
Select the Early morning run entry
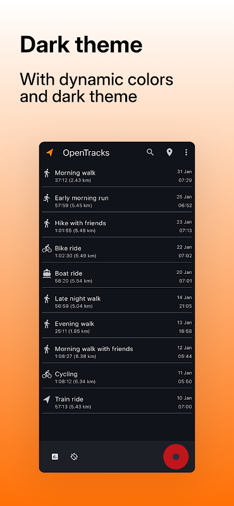click(x=117, y=201)
